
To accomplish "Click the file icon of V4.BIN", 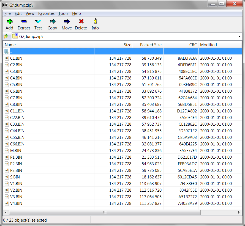I will (7, 203).
